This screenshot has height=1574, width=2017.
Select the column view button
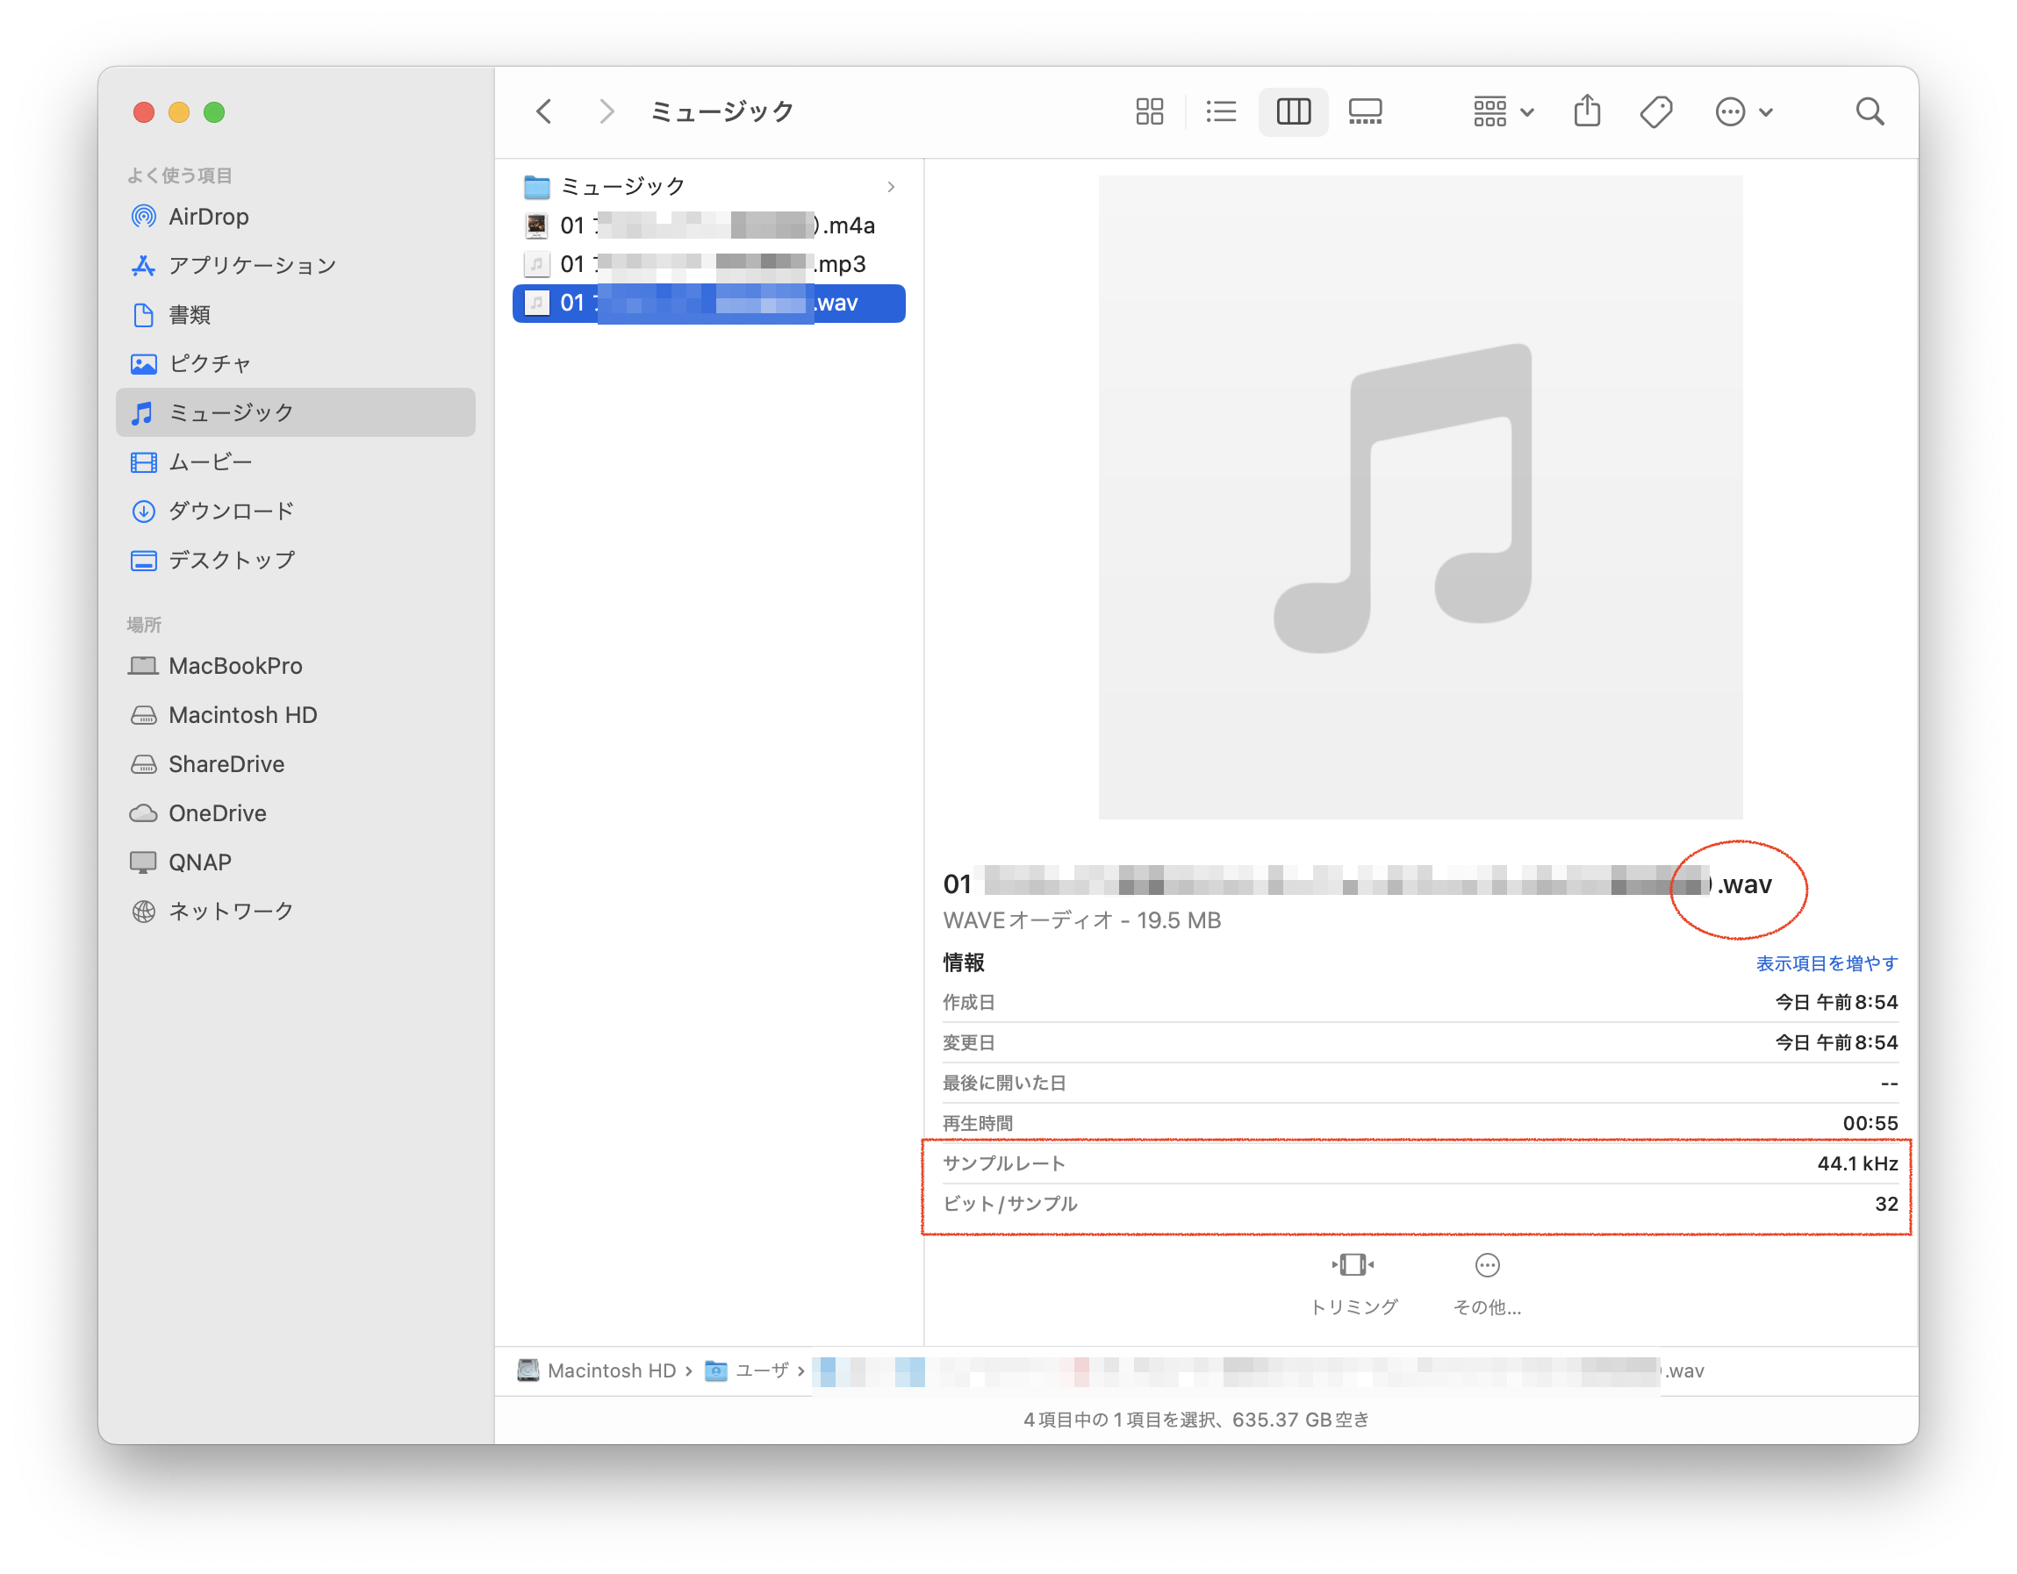tap(1292, 111)
